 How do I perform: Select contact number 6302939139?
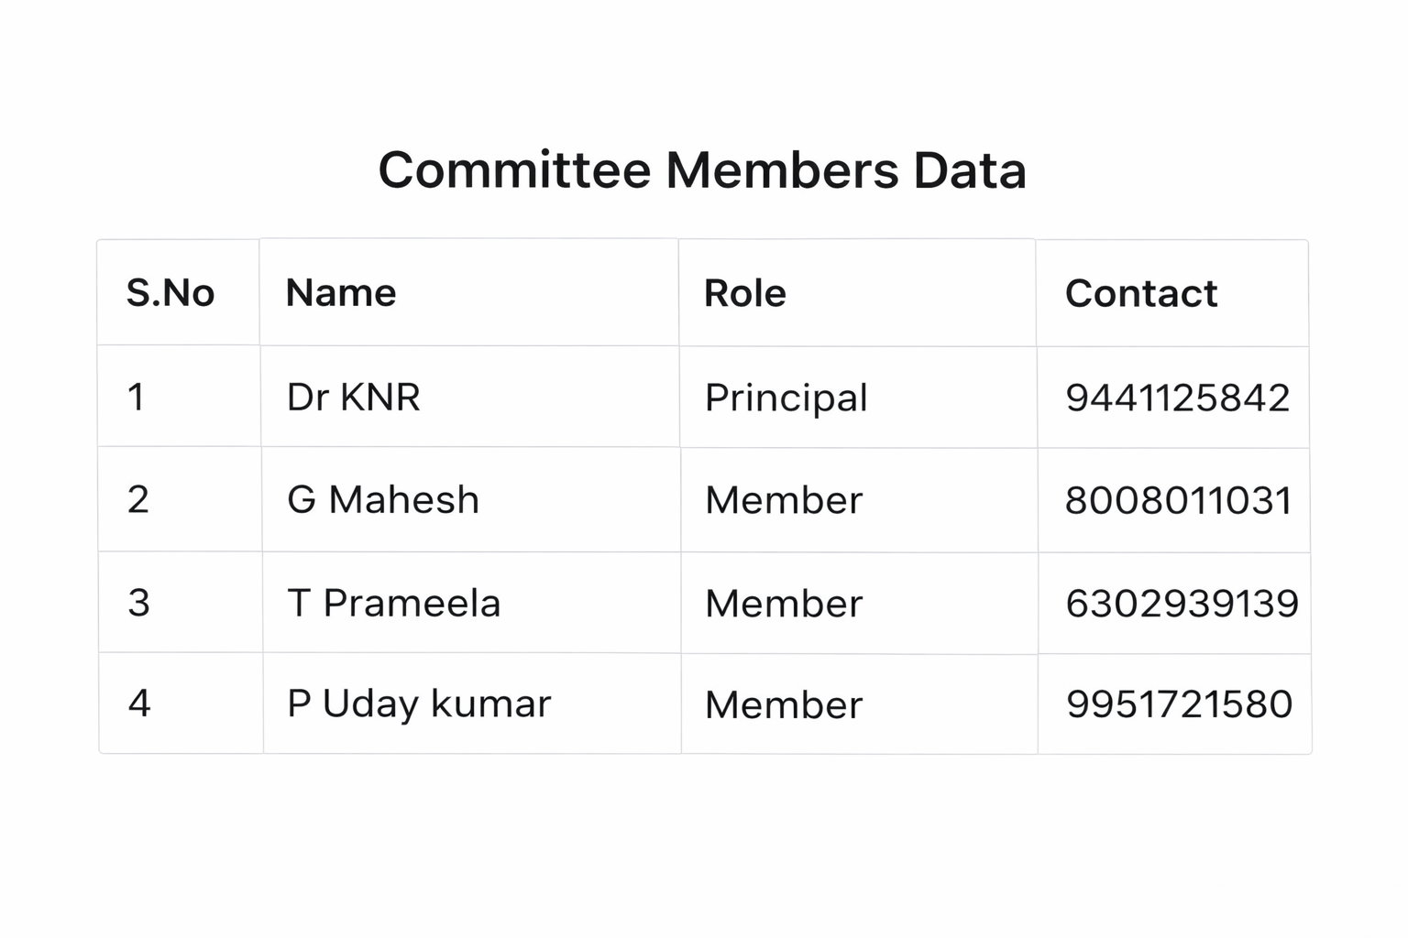coord(1182,604)
